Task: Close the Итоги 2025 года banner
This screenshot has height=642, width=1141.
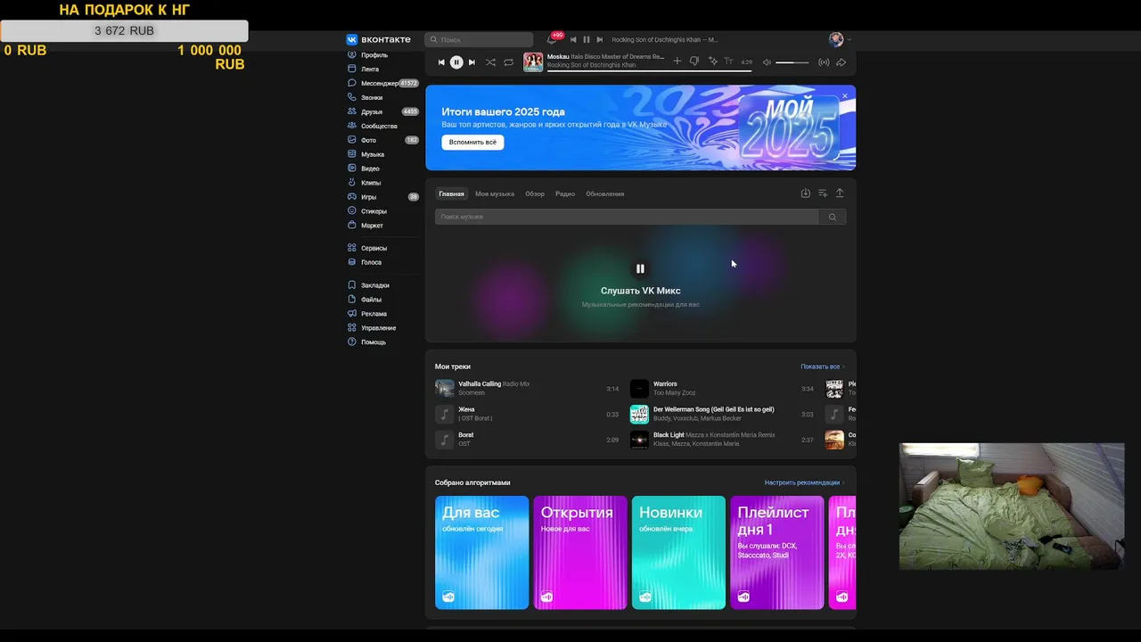Action: pyautogui.click(x=845, y=95)
